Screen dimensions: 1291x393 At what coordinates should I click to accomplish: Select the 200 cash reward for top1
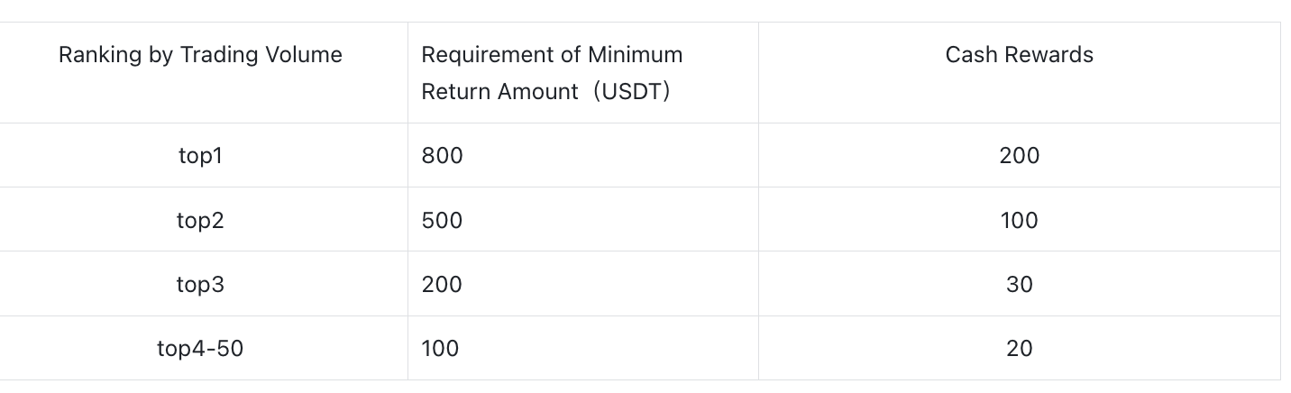1019,156
